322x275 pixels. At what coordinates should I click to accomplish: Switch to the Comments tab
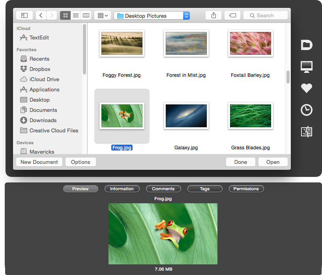click(x=163, y=189)
